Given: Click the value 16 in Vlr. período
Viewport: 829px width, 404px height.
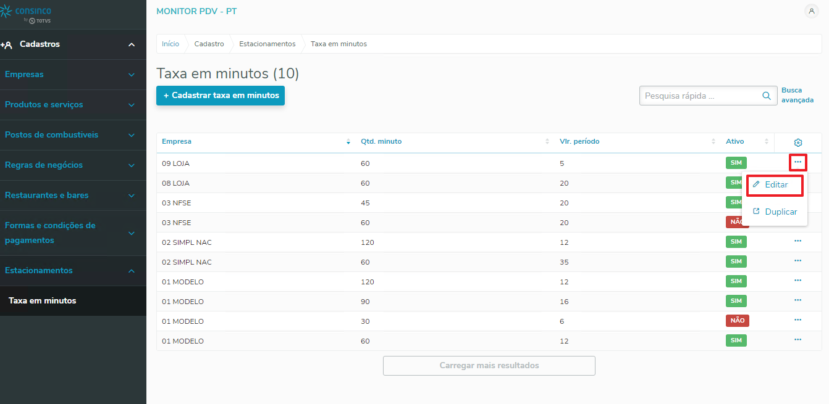Looking at the screenshot, I should pos(564,302).
